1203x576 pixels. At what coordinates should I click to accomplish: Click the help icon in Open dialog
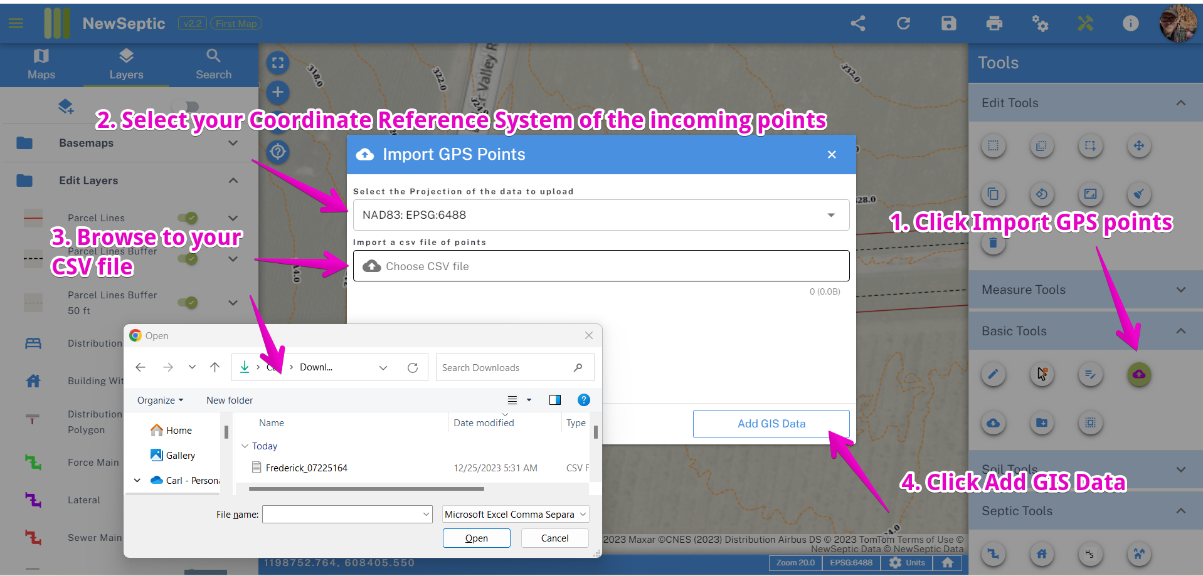[x=584, y=400]
